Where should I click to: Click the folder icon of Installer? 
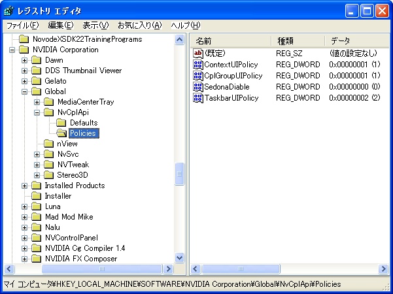37,196
